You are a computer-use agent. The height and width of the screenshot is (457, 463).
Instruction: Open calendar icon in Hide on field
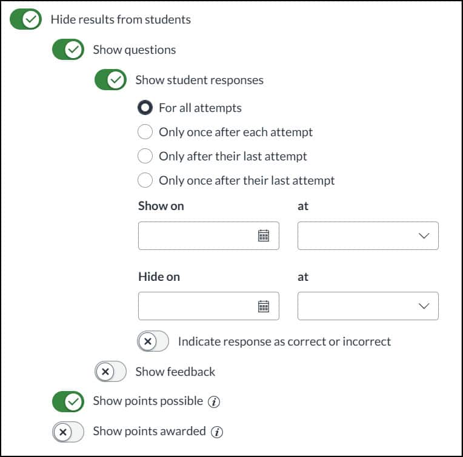[264, 306]
